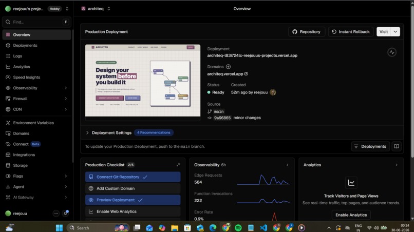
Task: Click the Instant Rollback button
Action: (351, 32)
